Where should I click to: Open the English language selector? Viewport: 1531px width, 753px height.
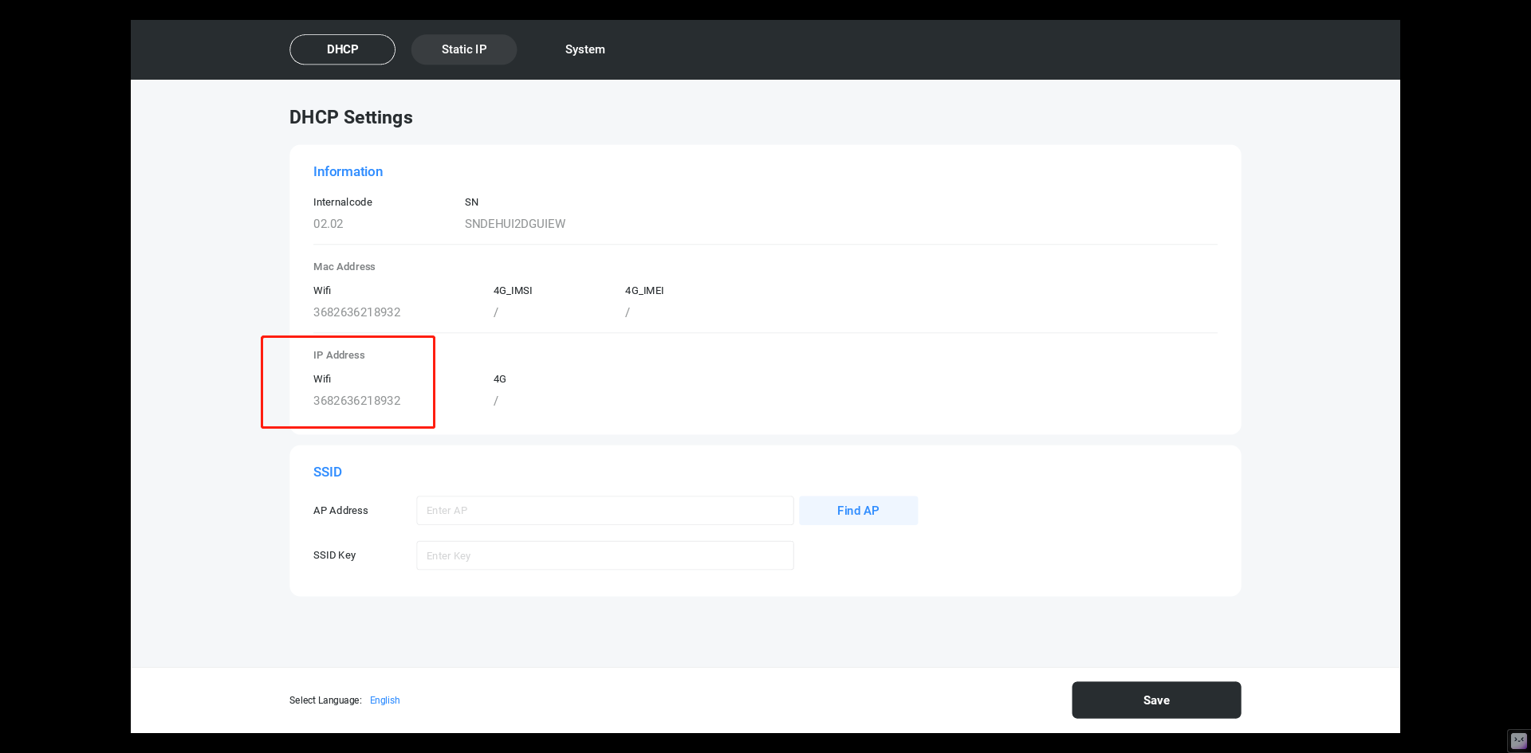[x=384, y=700]
